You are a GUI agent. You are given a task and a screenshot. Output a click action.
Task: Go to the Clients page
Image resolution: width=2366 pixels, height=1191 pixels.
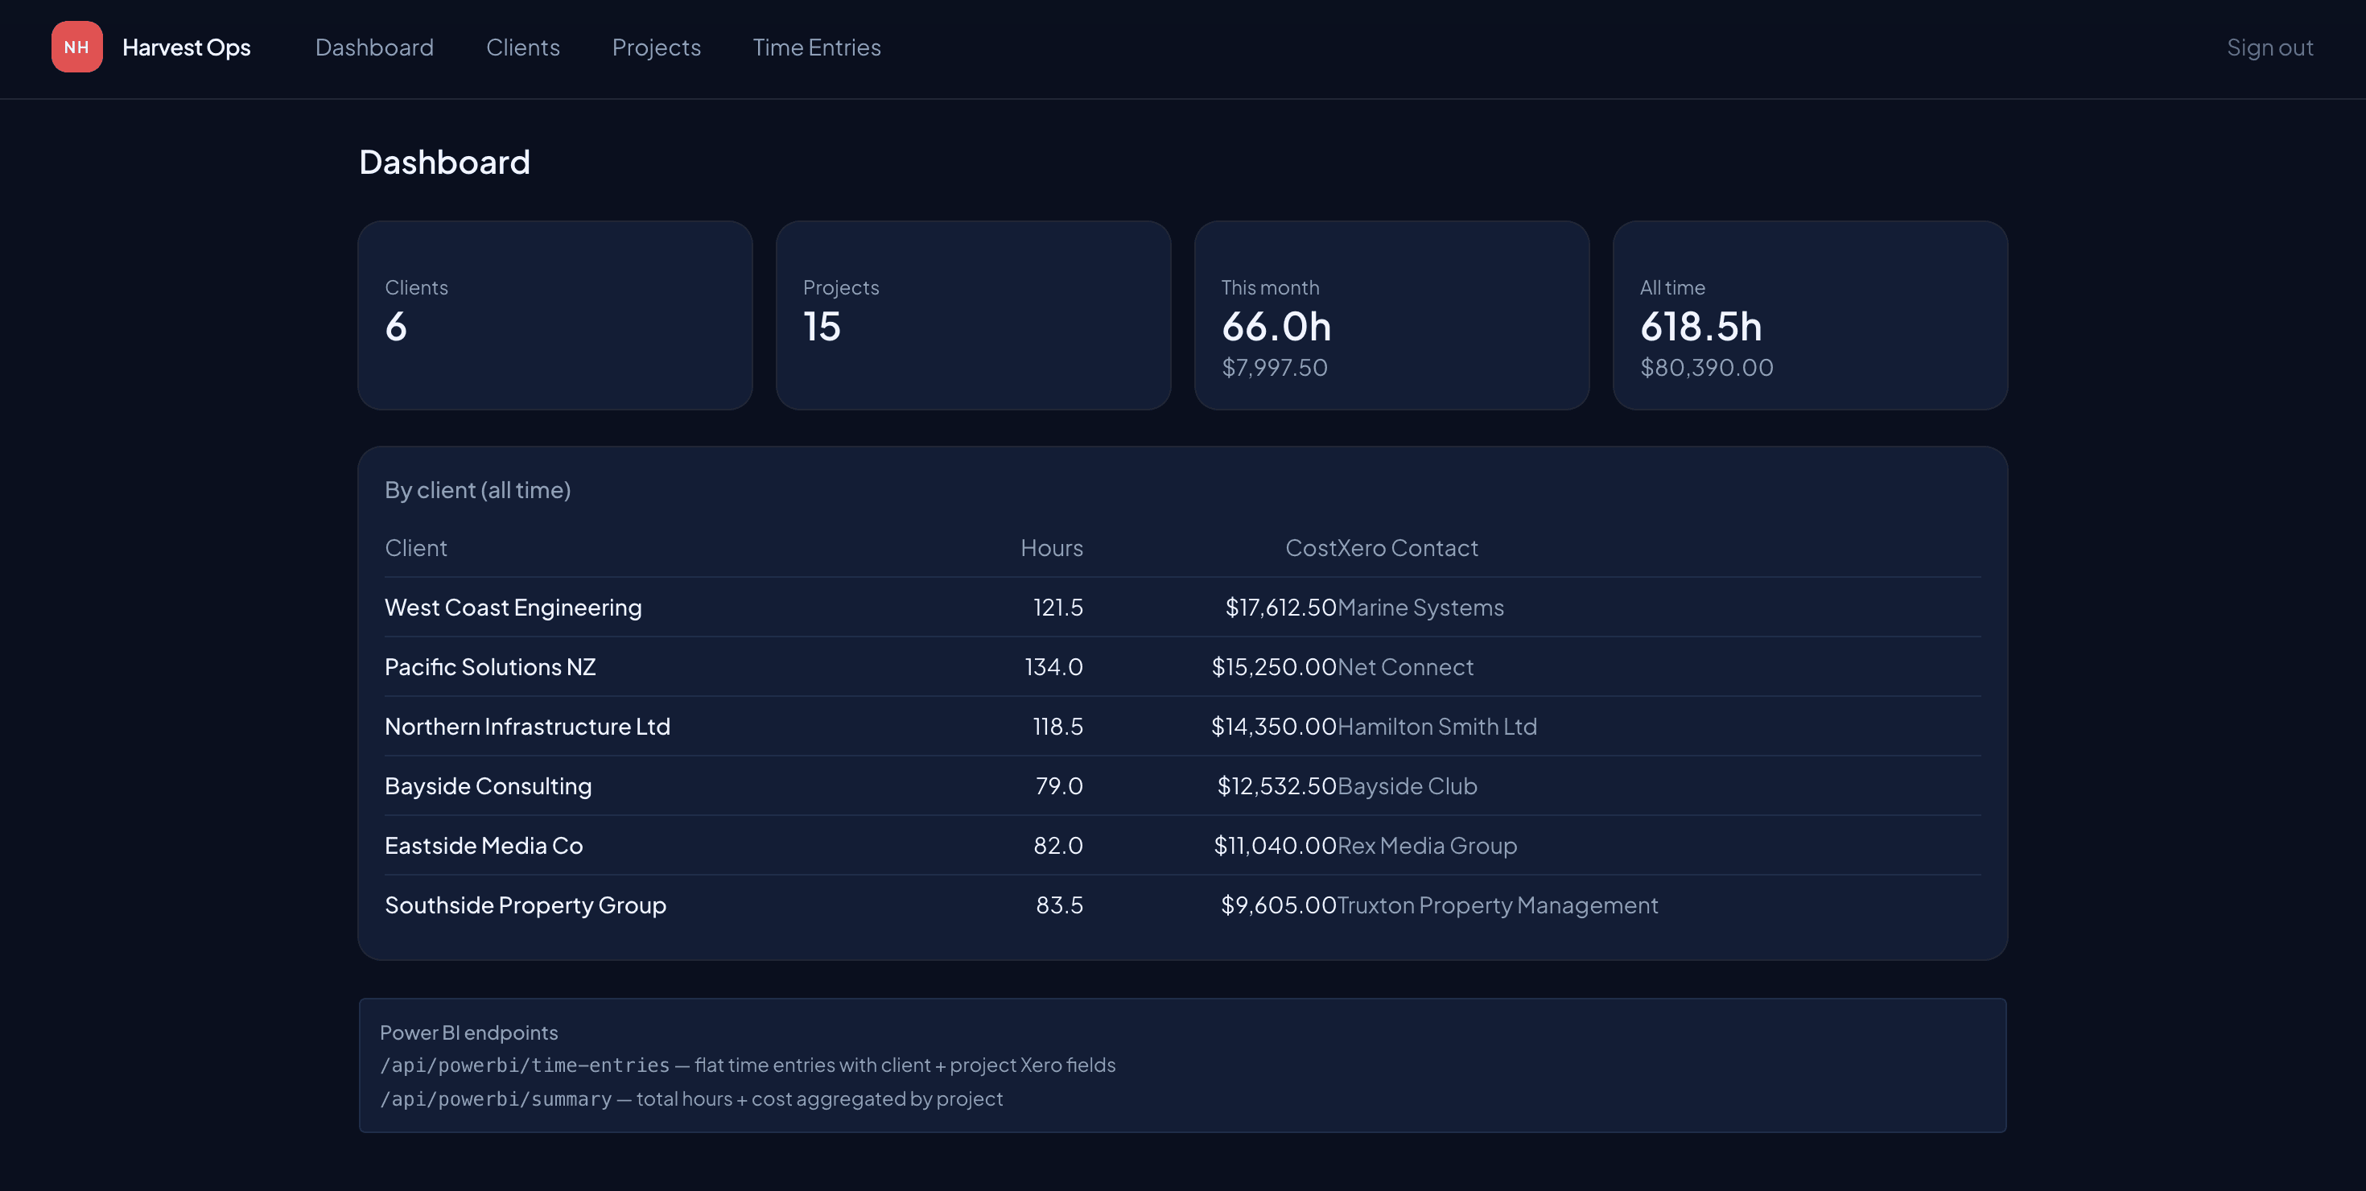[522, 47]
